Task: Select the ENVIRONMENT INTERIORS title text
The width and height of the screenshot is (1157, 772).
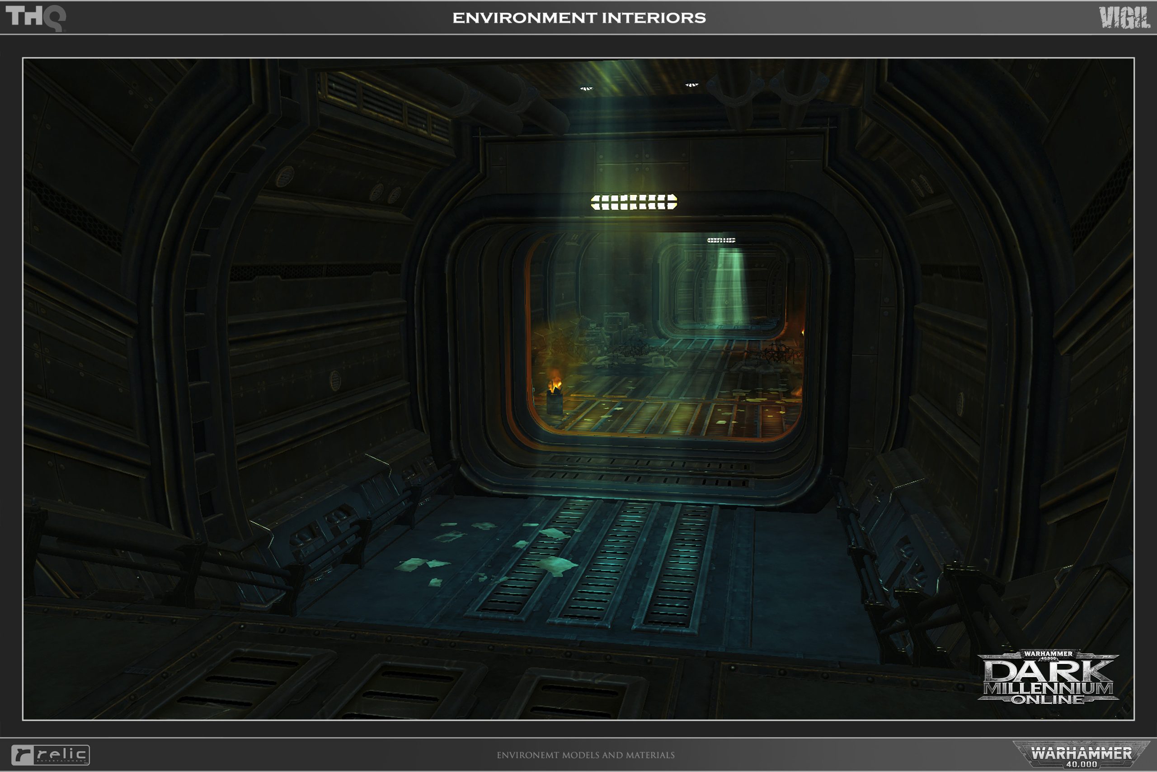Action: pyautogui.click(x=579, y=18)
